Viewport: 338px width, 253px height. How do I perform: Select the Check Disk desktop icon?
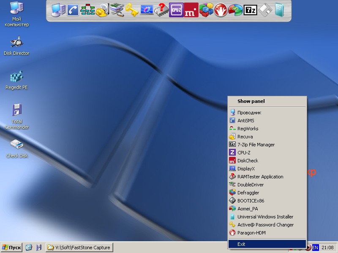point(17,149)
